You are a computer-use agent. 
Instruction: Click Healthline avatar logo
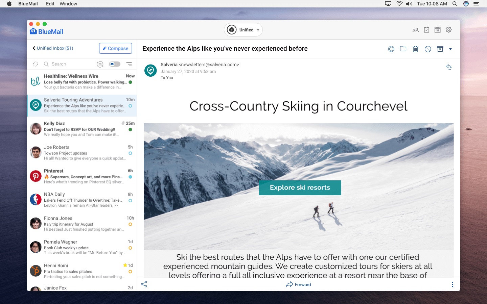click(36, 81)
